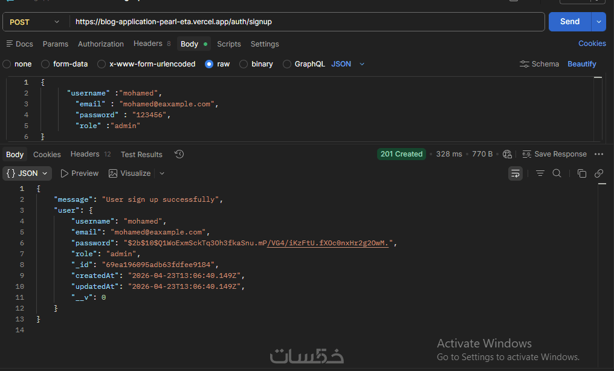Open the POST method dropdown
This screenshot has width=614, height=371.
tap(36, 22)
